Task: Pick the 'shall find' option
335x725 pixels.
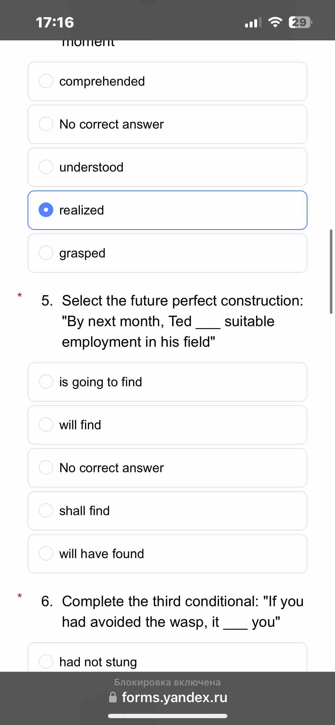Action: coord(167,511)
